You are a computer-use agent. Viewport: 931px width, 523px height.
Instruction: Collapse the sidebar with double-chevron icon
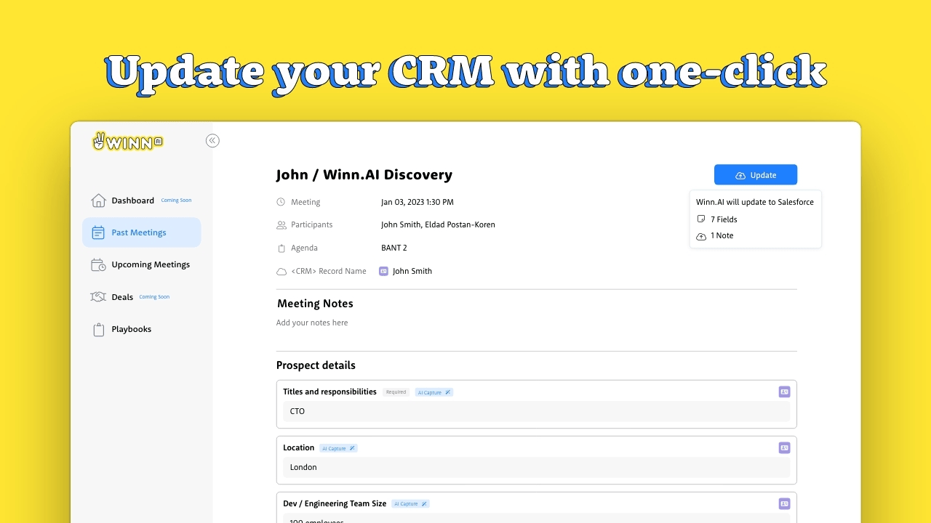212,141
